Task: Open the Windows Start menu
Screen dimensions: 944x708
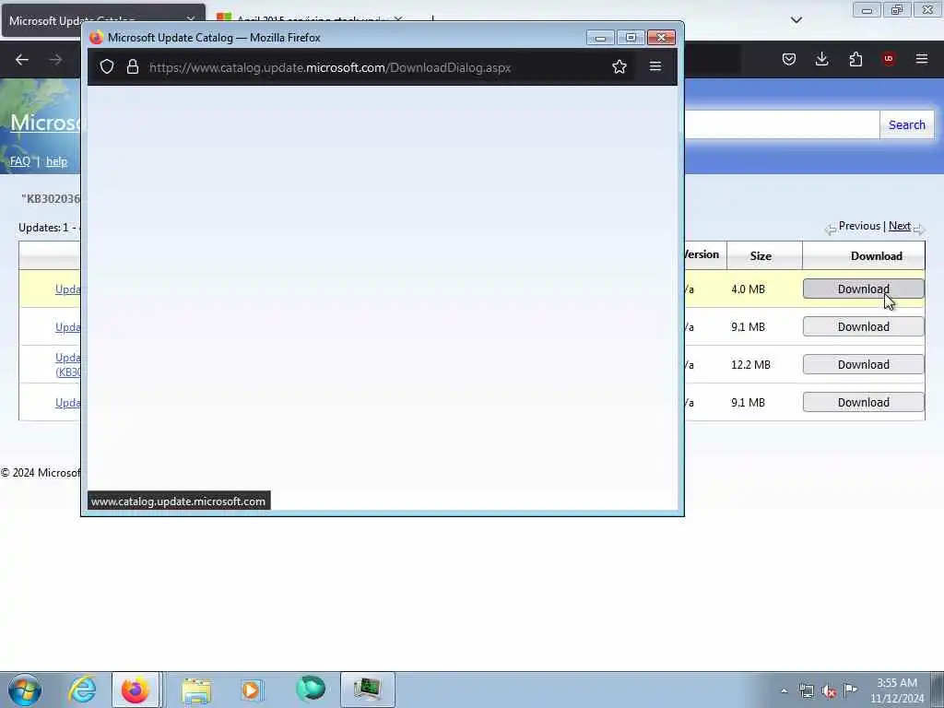Action: point(25,690)
